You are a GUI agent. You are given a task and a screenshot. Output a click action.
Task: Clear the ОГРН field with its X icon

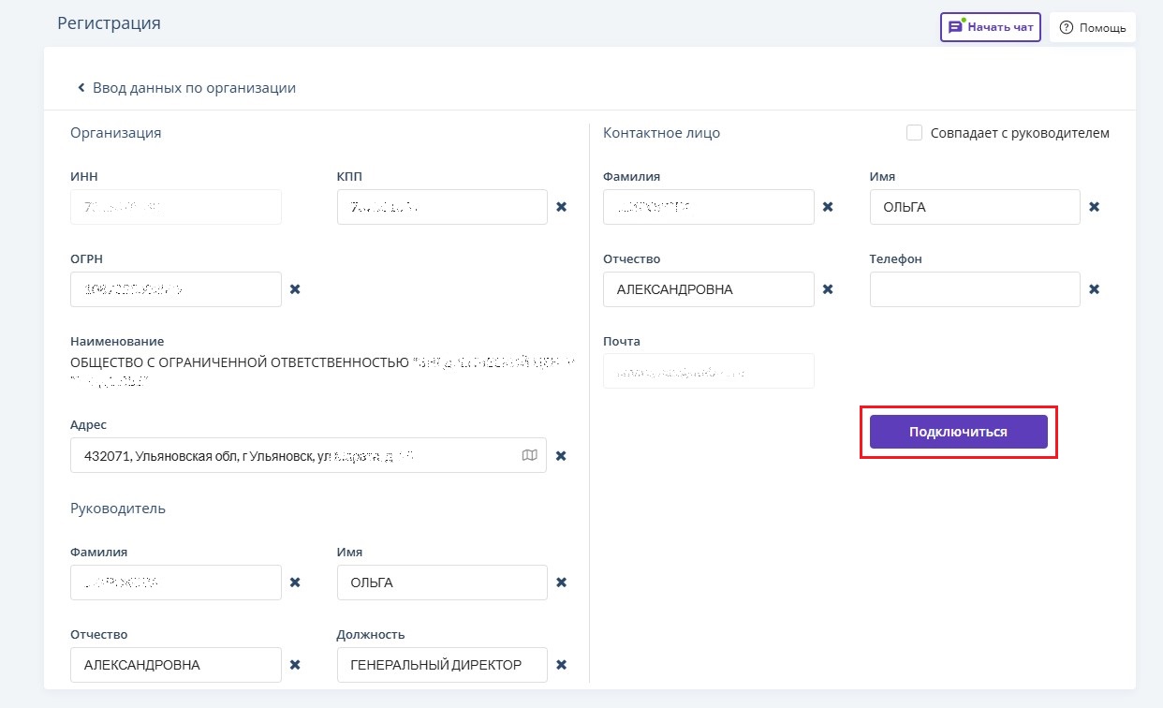click(295, 289)
